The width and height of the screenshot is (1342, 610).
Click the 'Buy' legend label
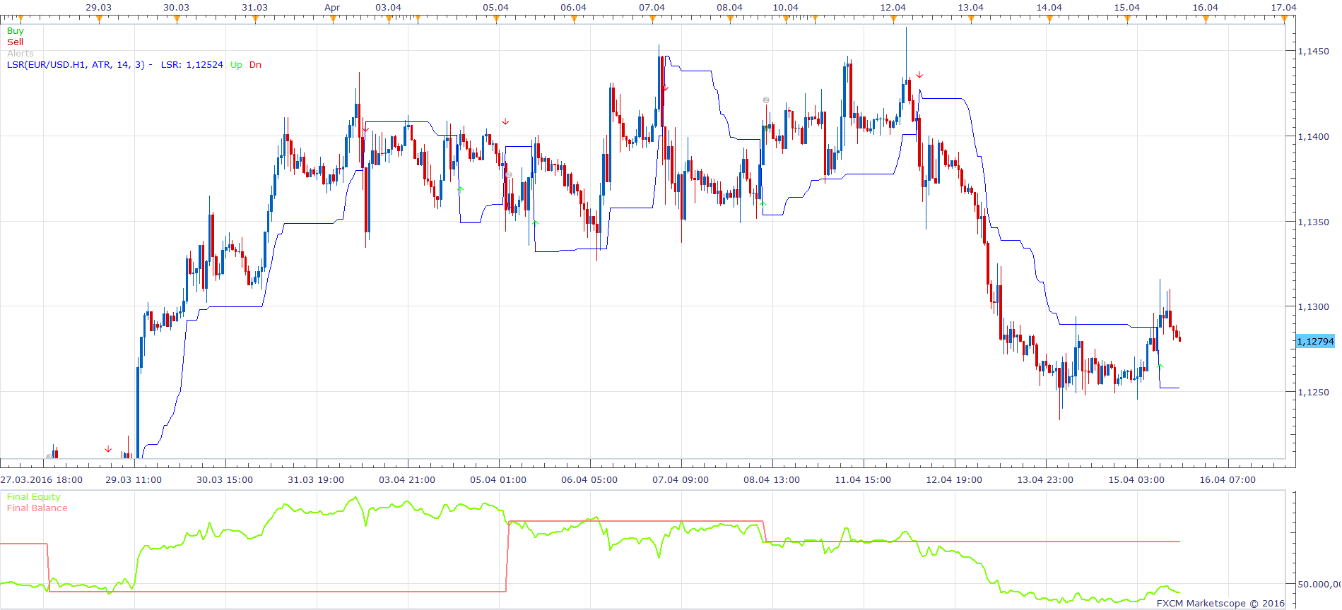pyautogui.click(x=15, y=31)
